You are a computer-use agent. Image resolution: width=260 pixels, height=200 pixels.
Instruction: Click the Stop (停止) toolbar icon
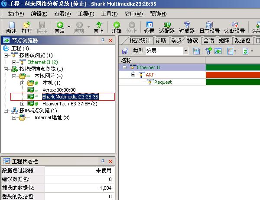(x=132, y=28)
